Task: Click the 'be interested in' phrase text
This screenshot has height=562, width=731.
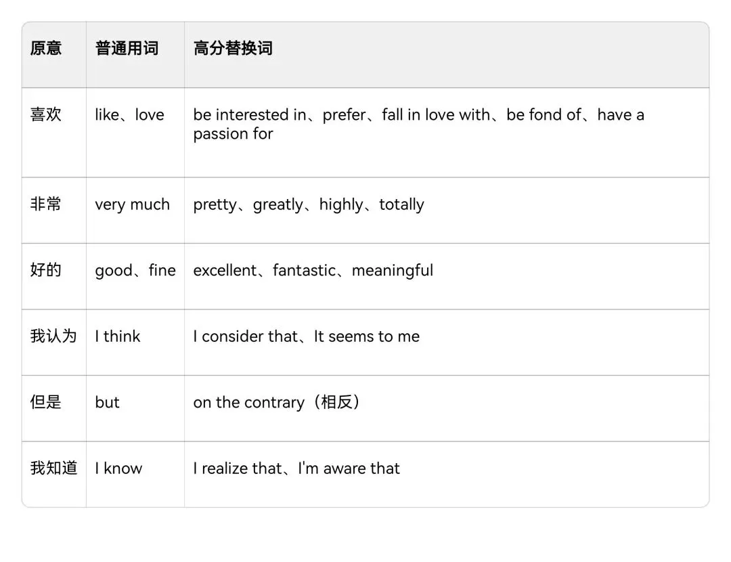Action: coord(250,114)
